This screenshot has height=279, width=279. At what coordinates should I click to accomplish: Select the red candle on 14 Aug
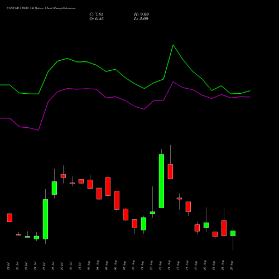click(170, 171)
